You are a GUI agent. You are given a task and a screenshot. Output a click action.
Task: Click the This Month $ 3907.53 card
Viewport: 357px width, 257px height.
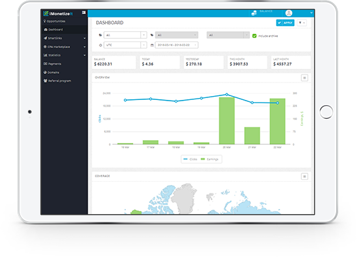click(x=247, y=62)
